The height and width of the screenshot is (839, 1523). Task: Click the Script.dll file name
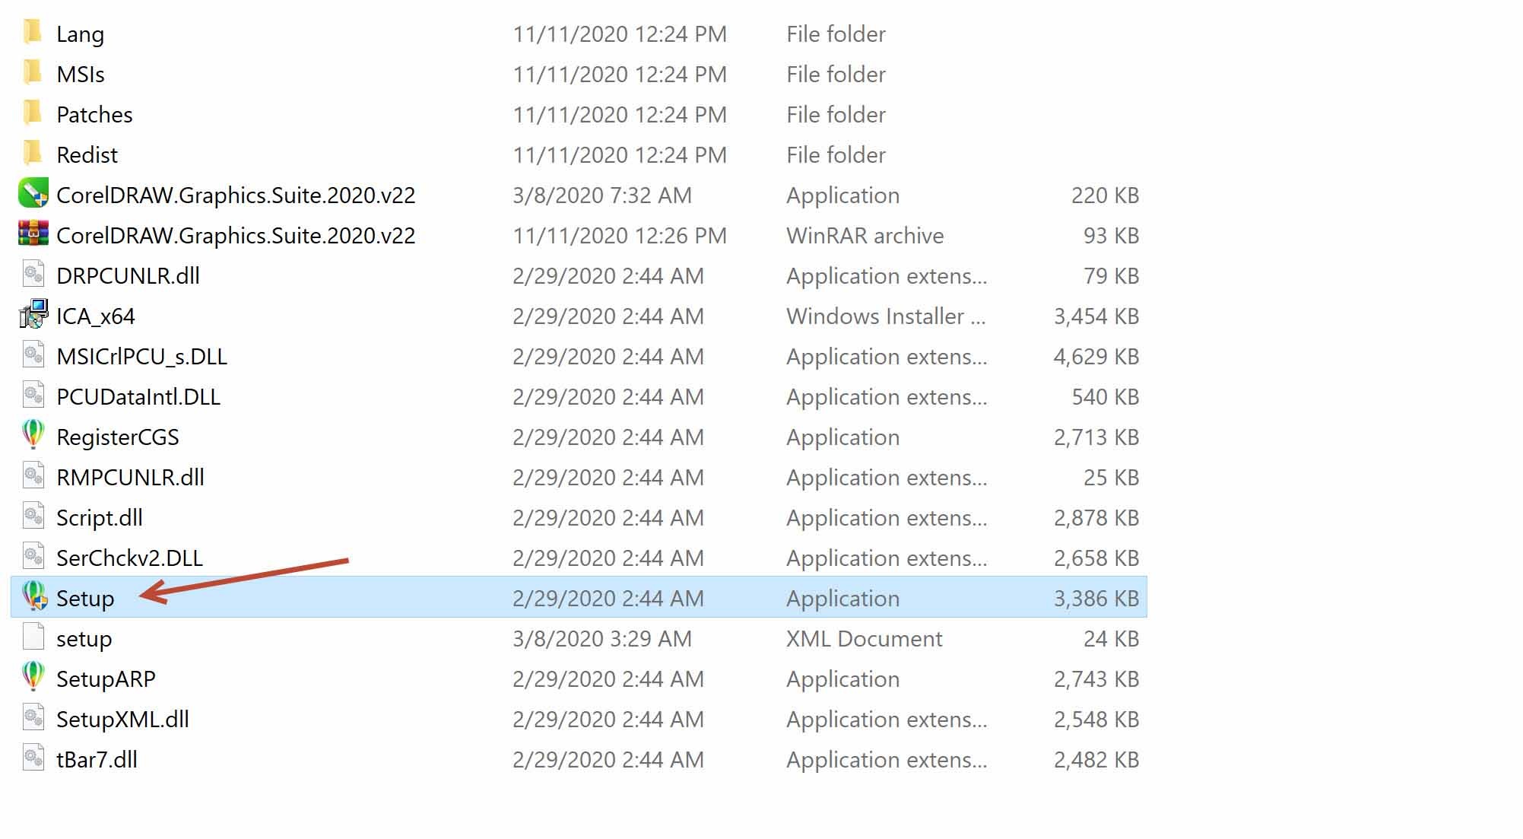tap(100, 517)
